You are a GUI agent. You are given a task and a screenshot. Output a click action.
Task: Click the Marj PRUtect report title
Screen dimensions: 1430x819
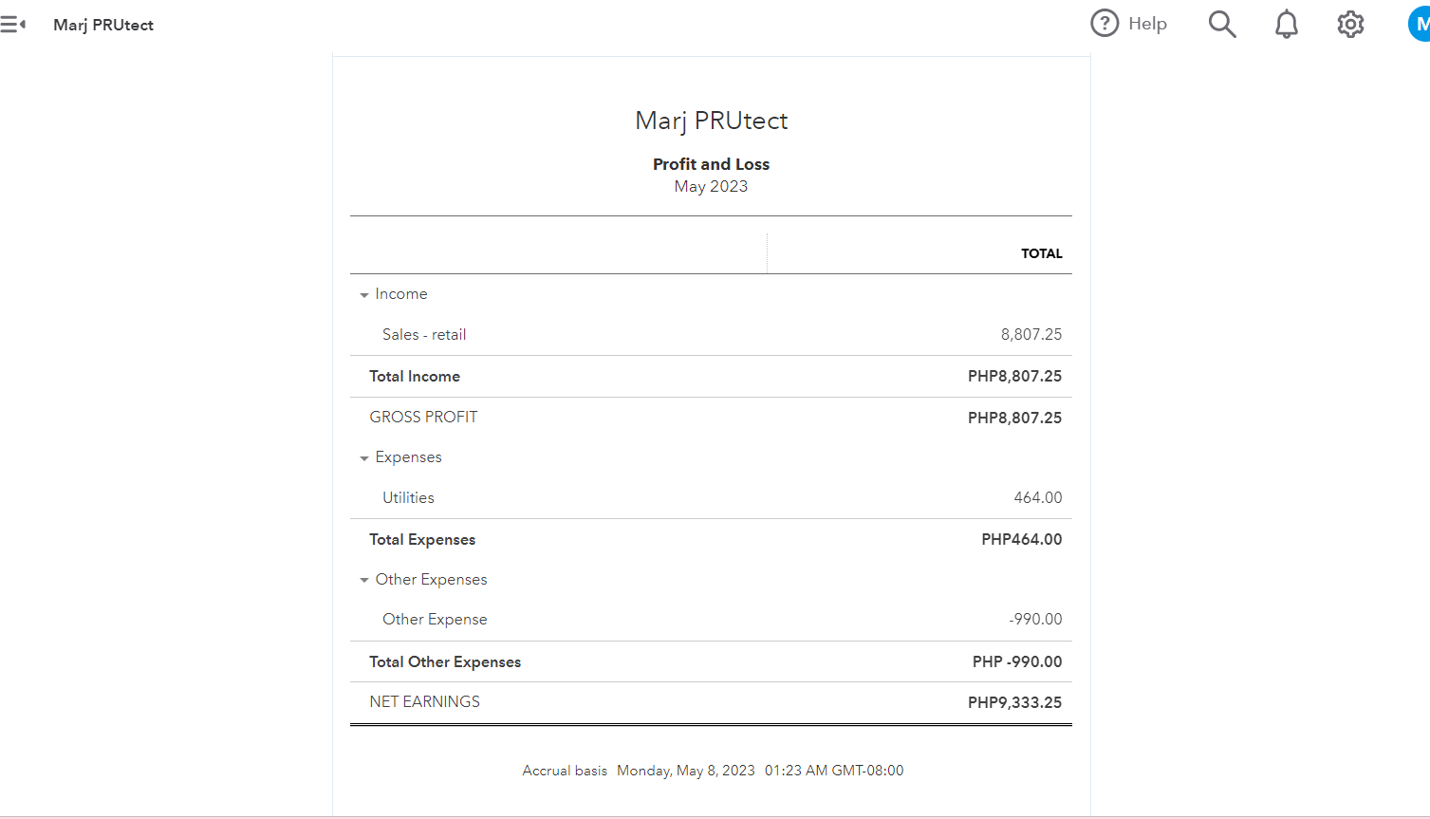[711, 121]
